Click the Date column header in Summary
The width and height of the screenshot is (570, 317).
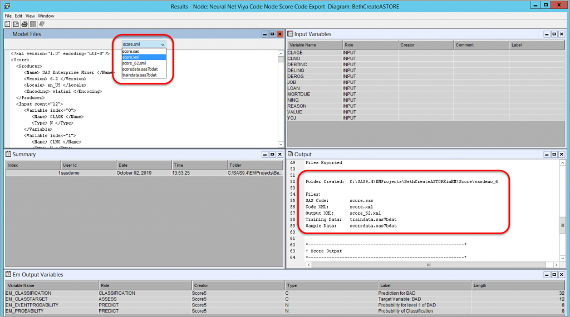144,165
